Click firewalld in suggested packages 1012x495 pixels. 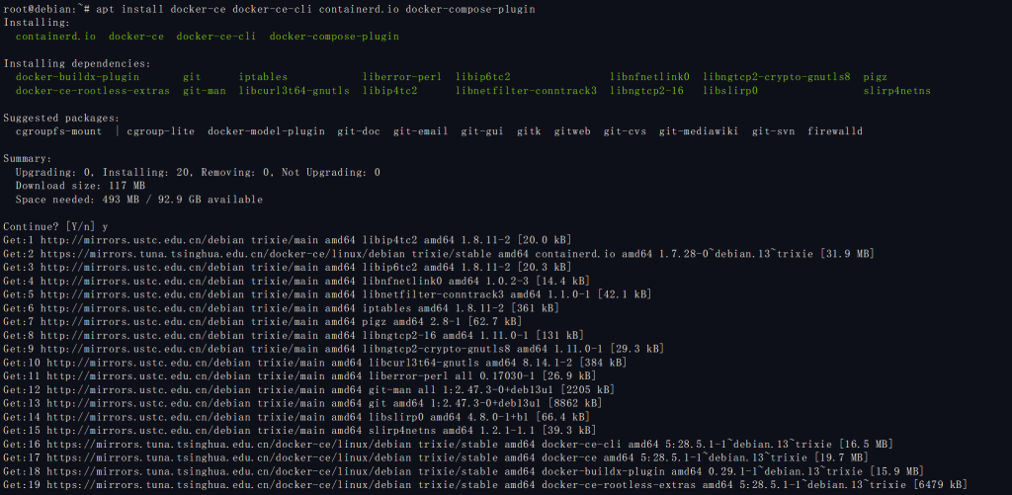(x=834, y=131)
